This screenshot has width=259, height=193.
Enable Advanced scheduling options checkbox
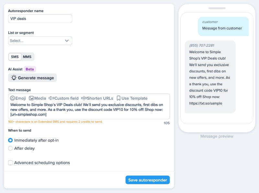pyautogui.click(x=10, y=163)
